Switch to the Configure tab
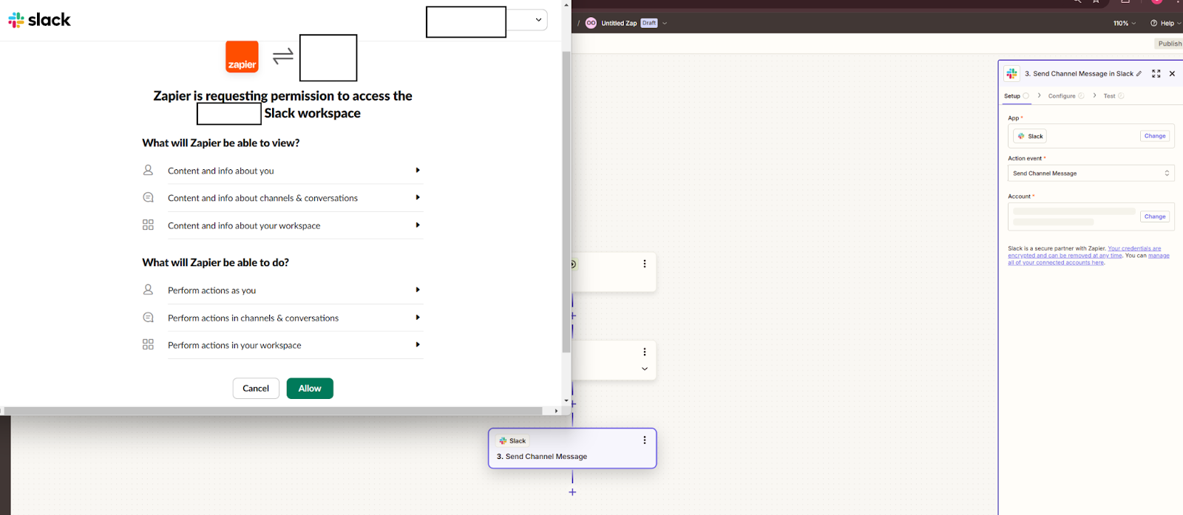This screenshot has height=515, width=1183. [x=1065, y=96]
